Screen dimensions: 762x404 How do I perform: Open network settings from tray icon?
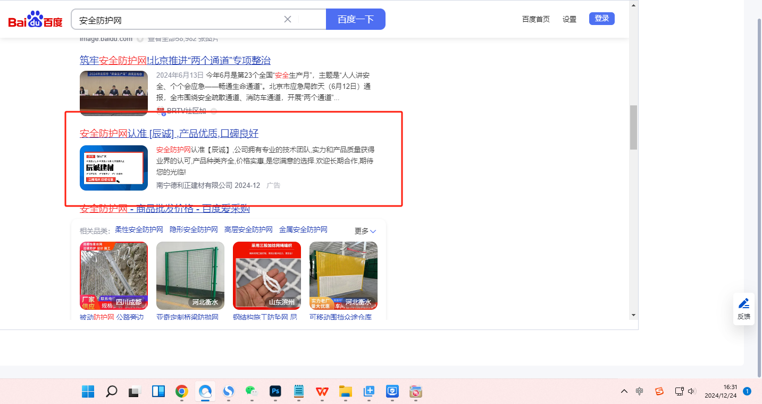[679, 392]
